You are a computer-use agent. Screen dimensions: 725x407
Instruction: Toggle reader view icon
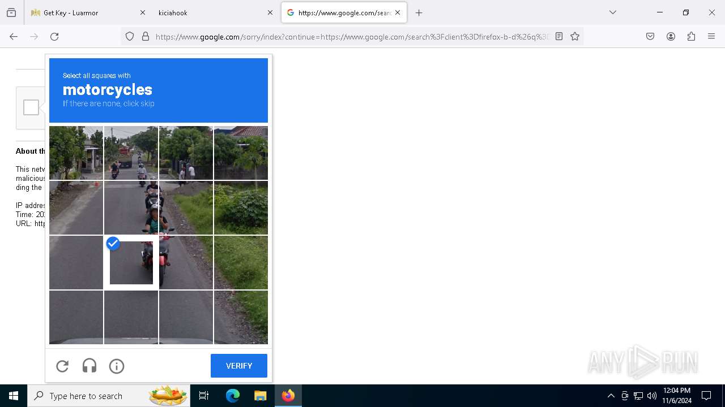coord(559,36)
